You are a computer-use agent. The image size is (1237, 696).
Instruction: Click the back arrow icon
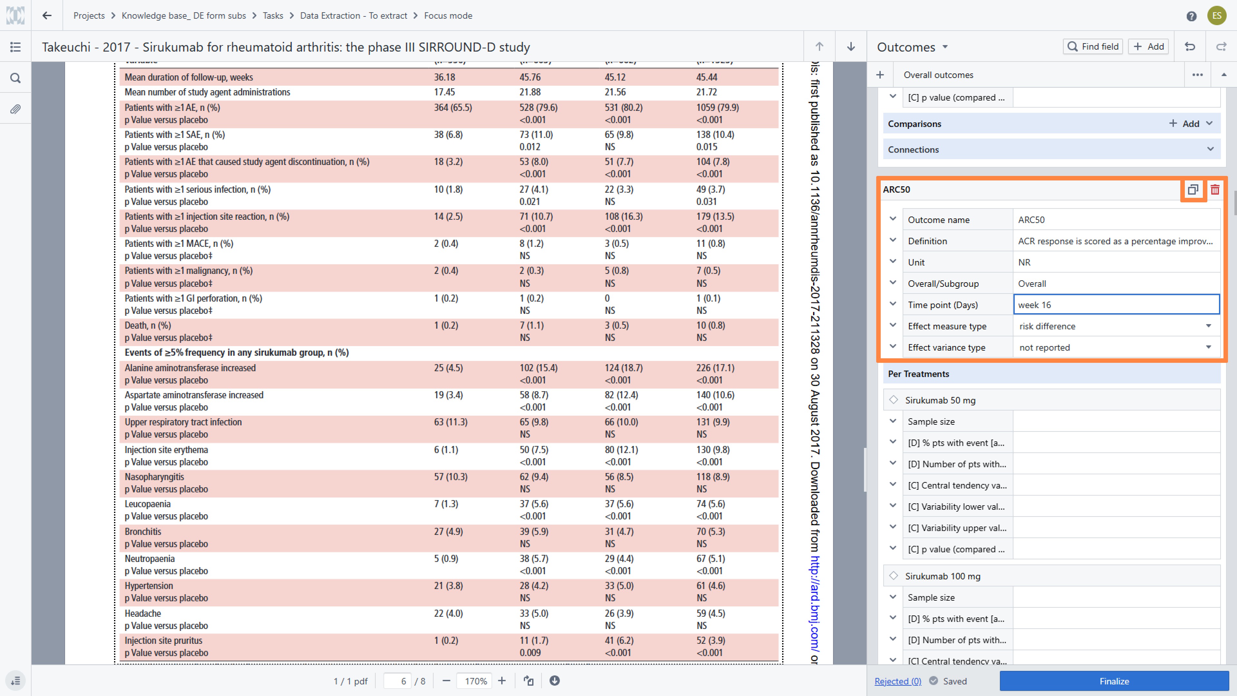click(x=47, y=15)
